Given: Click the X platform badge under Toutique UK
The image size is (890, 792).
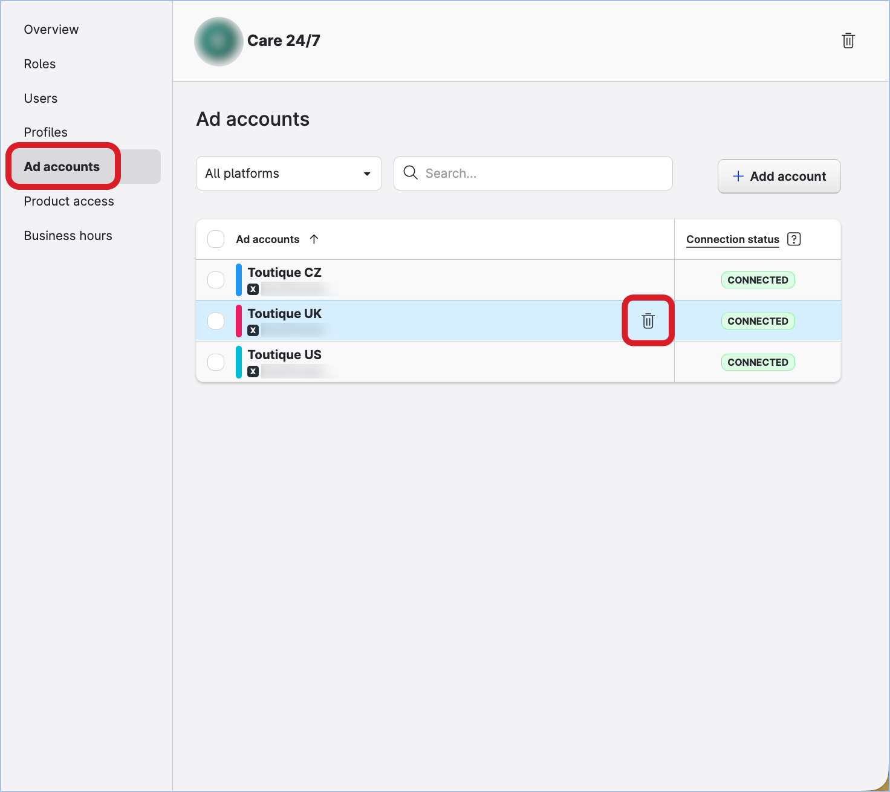Looking at the screenshot, I should click(253, 330).
